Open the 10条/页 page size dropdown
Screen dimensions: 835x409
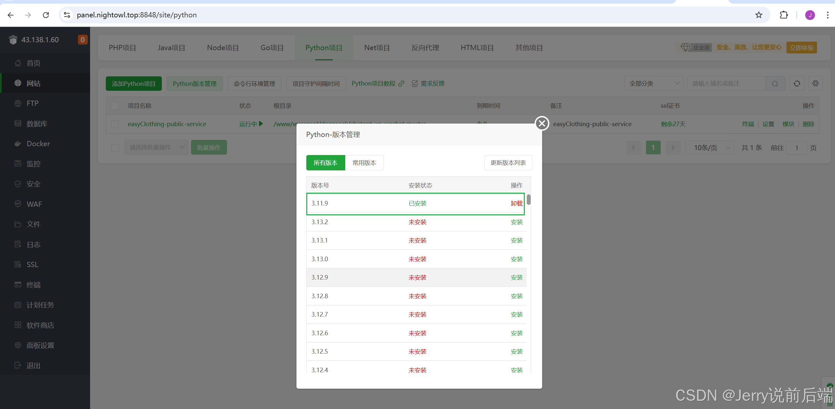(x=710, y=148)
